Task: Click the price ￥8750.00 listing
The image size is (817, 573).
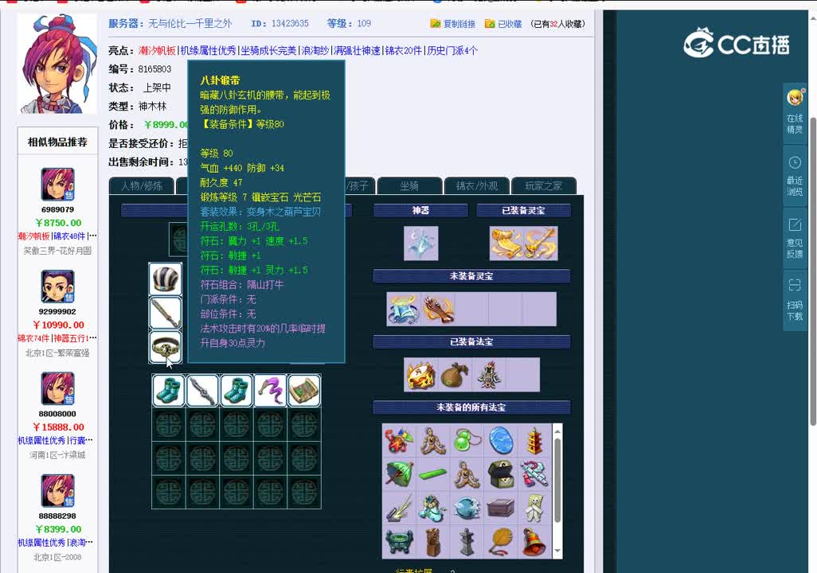Action: (58, 223)
